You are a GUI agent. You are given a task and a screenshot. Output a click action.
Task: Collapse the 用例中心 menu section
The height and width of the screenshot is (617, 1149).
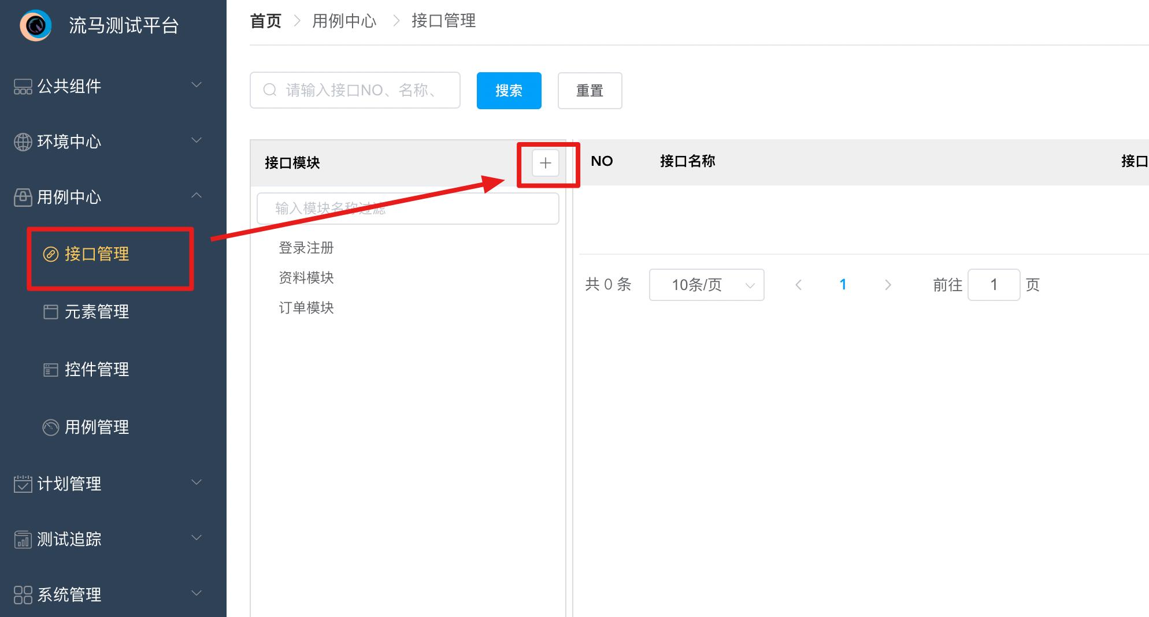pyautogui.click(x=197, y=195)
